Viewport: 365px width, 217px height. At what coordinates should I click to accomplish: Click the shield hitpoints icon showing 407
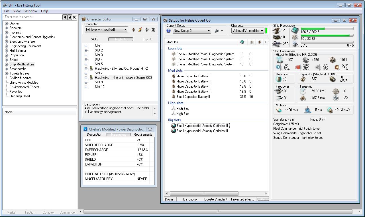(280, 60)
